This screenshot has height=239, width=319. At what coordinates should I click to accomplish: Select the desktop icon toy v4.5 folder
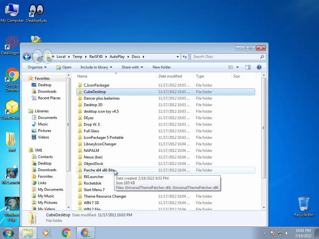pos(166,111)
